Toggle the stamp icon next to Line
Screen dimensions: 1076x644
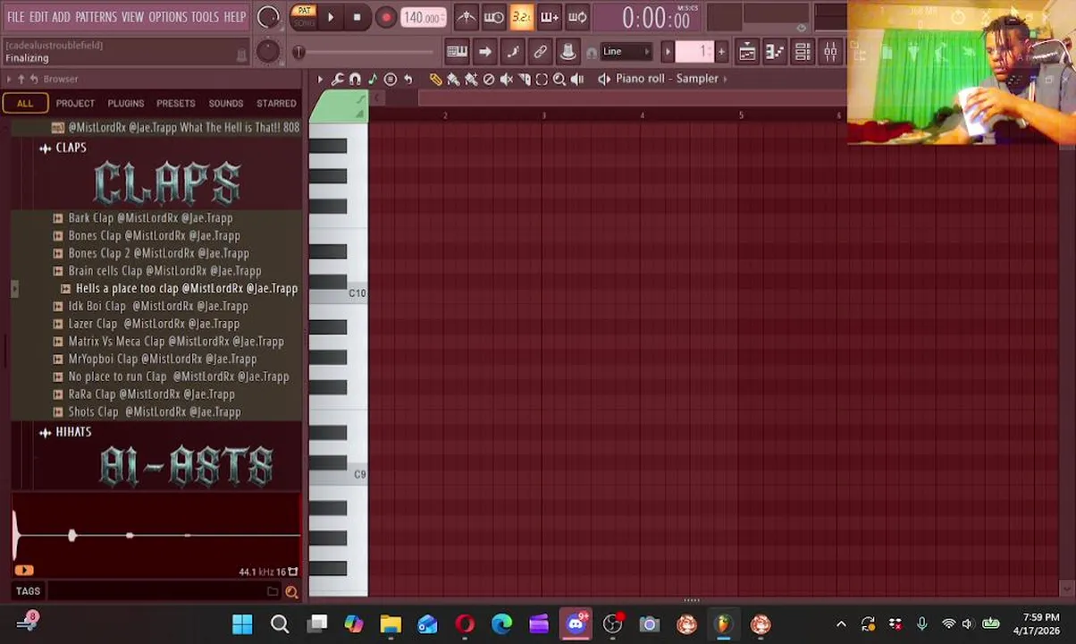point(567,52)
